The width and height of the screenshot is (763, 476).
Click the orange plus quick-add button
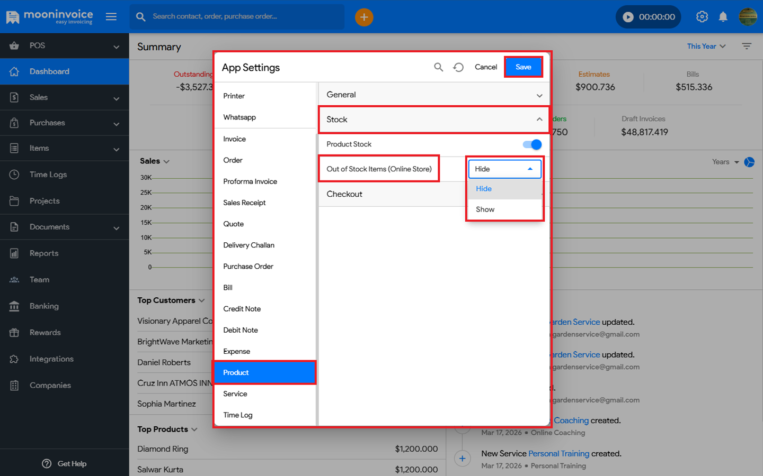[363, 17]
